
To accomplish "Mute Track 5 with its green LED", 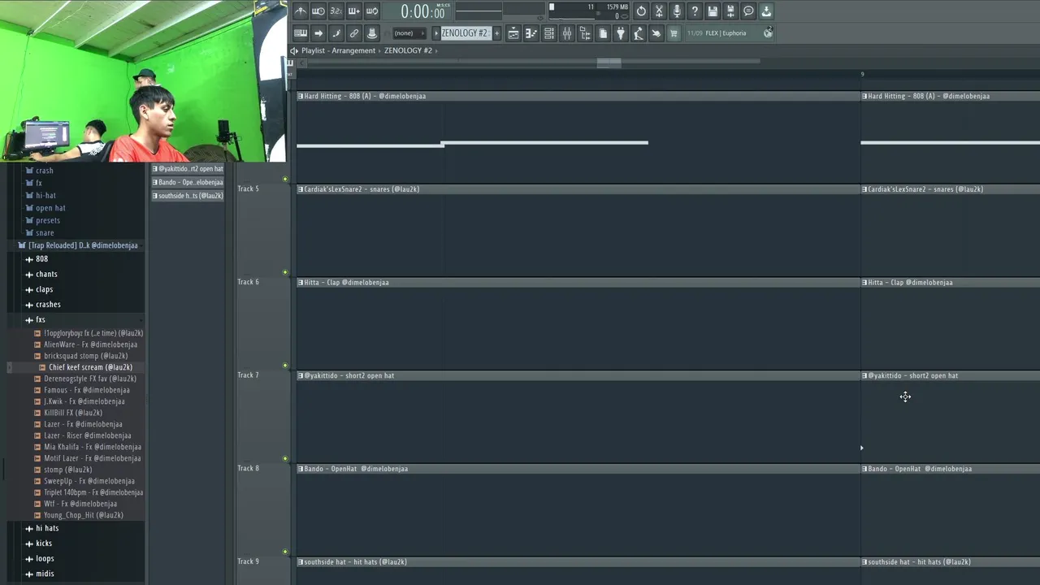I will coord(285,272).
